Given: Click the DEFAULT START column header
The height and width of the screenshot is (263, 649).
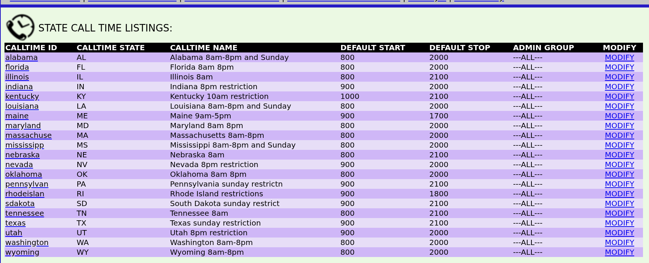Looking at the screenshot, I should tap(373, 48).
